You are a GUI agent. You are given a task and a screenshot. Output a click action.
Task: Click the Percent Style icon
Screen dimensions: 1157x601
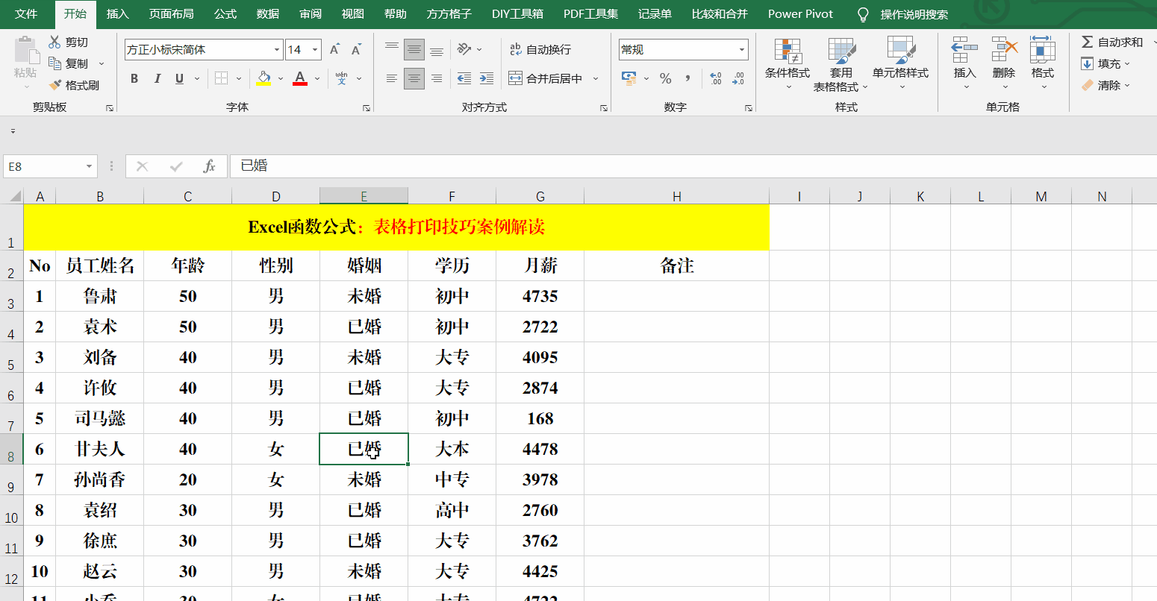[x=665, y=78]
